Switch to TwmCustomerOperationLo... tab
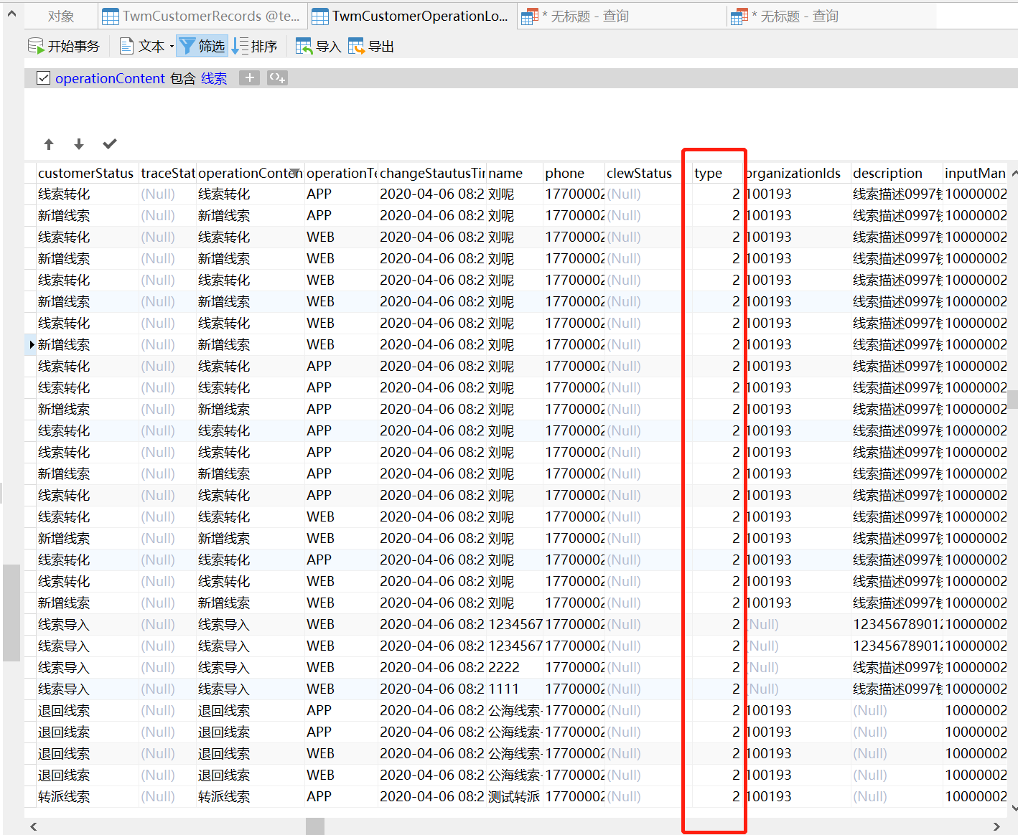The width and height of the screenshot is (1018, 835). [412, 16]
